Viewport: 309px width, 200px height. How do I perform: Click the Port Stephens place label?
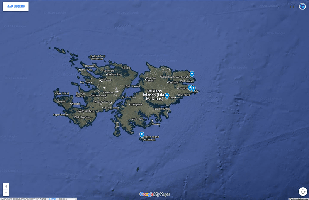pyautogui.click(x=82, y=117)
